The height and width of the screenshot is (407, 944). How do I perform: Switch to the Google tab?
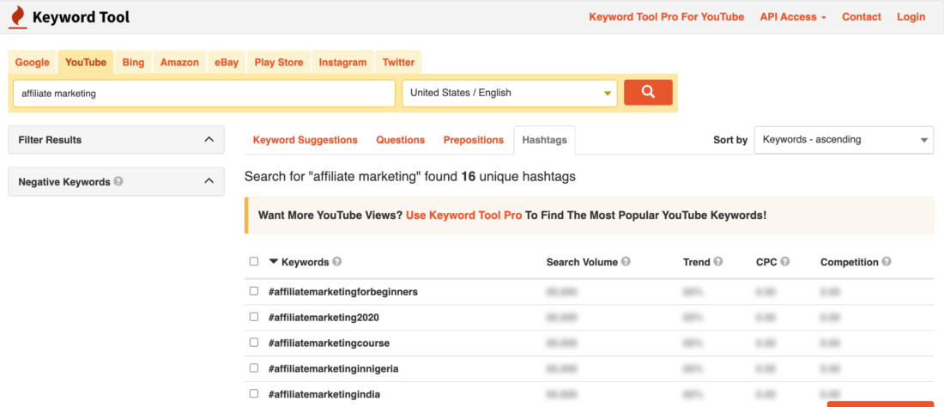click(x=33, y=62)
